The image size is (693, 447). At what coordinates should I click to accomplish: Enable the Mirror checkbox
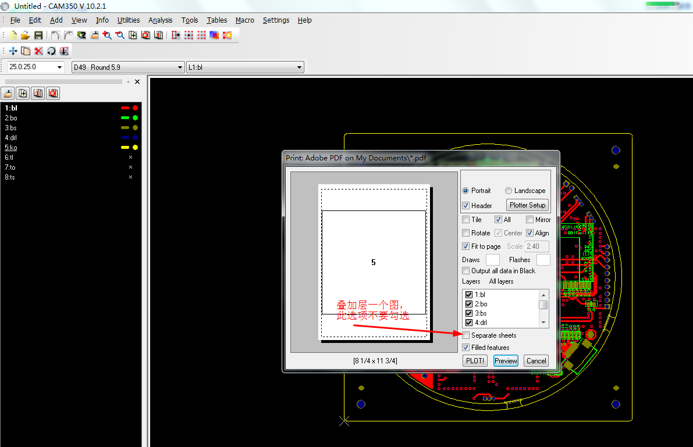click(x=529, y=220)
